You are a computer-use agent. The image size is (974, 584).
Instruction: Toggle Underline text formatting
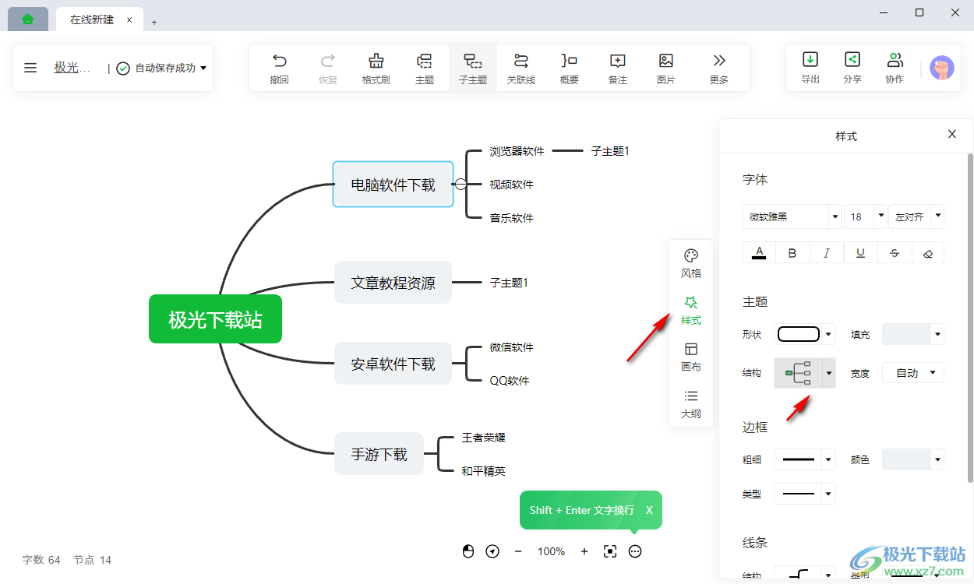click(860, 252)
